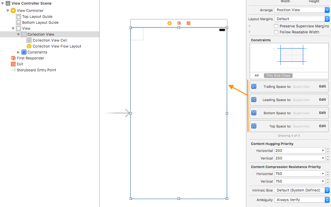The image size is (331, 207).
Task: Enable Follow Readable Width checkbox
Action: [x=276, y=32]
